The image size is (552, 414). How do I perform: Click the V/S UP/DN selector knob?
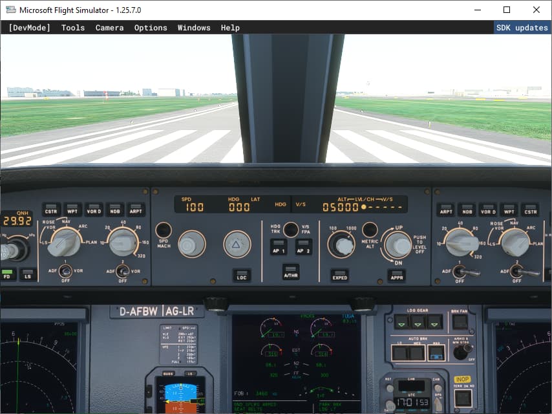coord(399,245)
